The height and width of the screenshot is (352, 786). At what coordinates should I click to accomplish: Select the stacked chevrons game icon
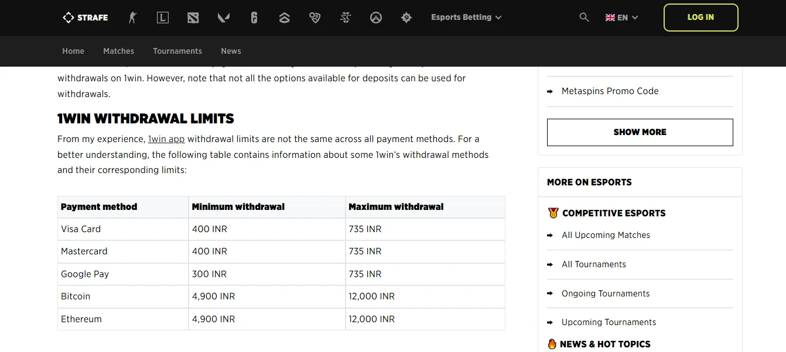[x=285, y=18]
